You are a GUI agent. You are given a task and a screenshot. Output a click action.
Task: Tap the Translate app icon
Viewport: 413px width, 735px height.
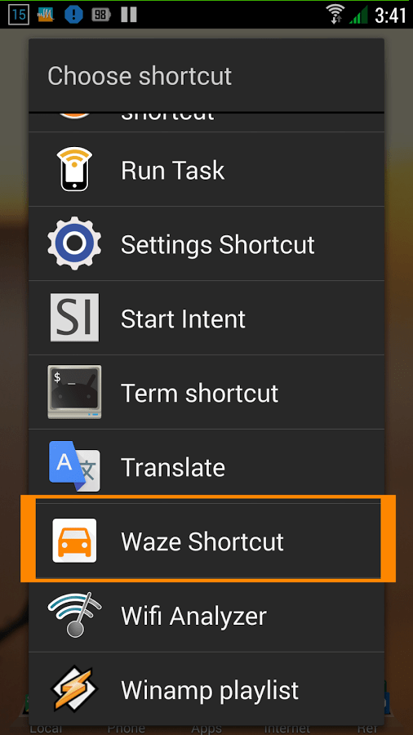click(74, 466)
